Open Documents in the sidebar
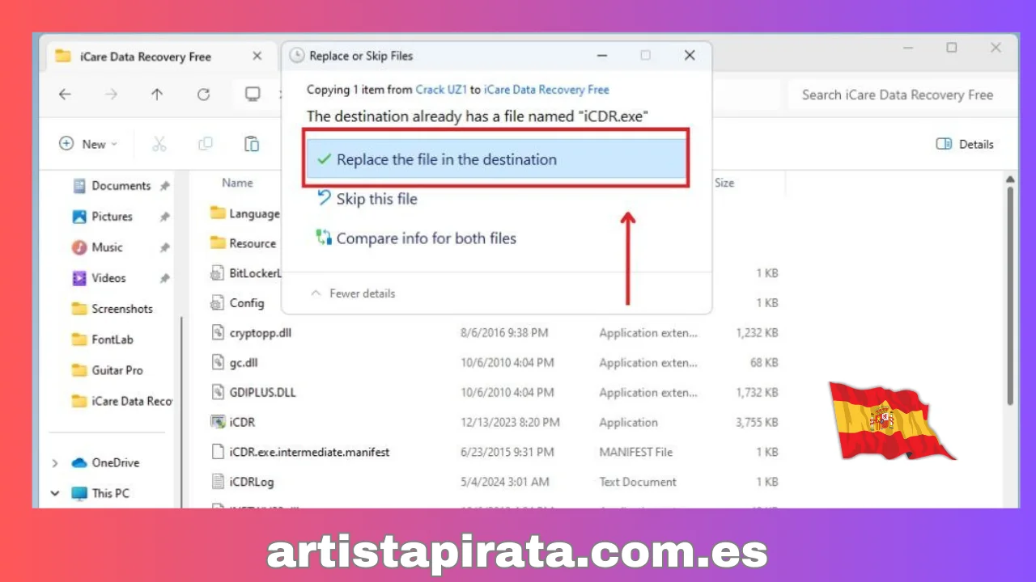The height and width of the screenshot is (582, 1036). click(x=121, y=186)
